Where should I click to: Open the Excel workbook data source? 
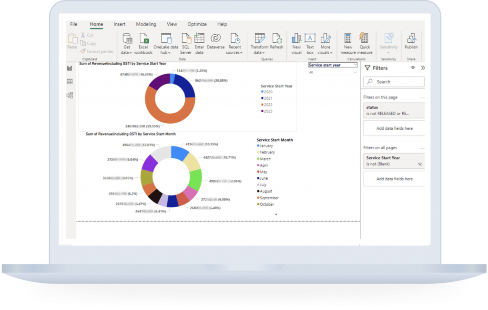point(143,44)
